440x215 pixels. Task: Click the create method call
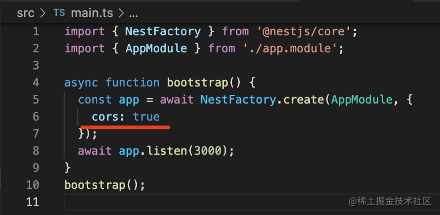tap(304, 100)
